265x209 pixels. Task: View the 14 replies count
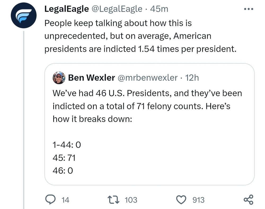(x=65, y=200)
